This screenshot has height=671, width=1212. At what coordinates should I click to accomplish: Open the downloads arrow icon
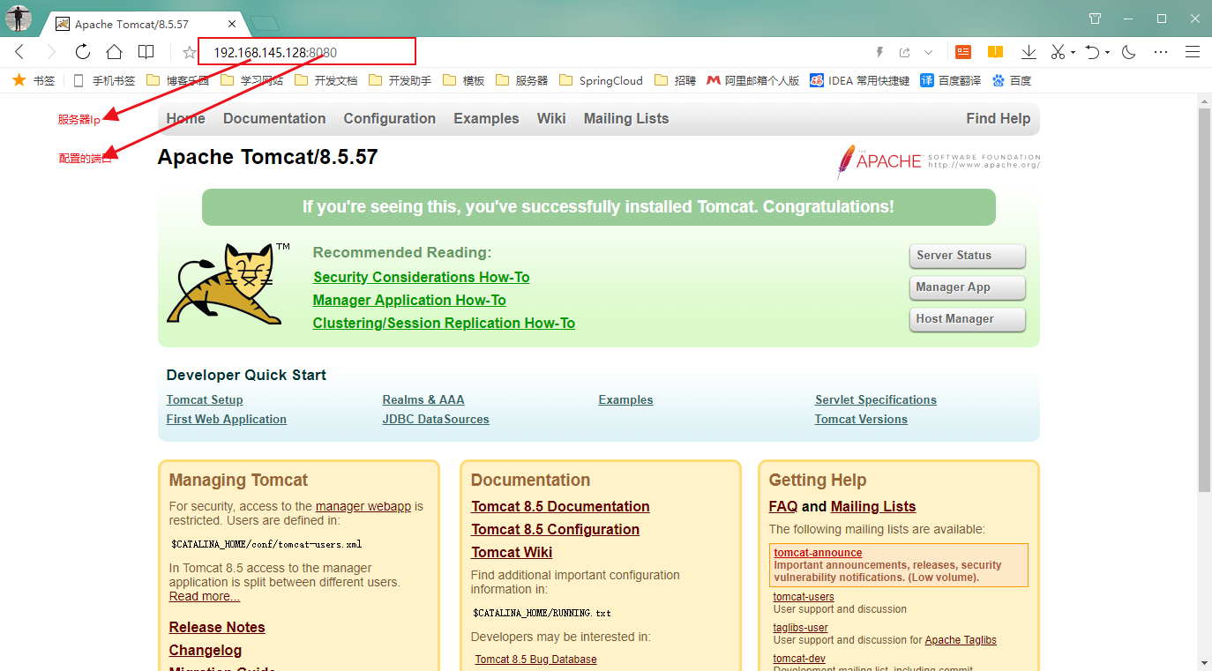pos(1029,52)
